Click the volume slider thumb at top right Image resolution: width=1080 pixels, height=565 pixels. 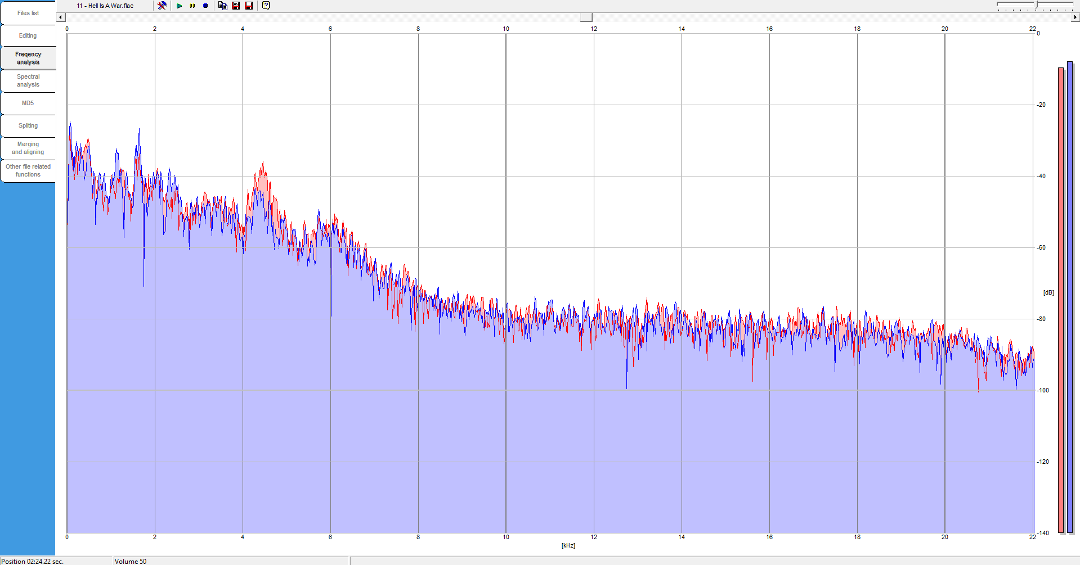coord(1037,4)
